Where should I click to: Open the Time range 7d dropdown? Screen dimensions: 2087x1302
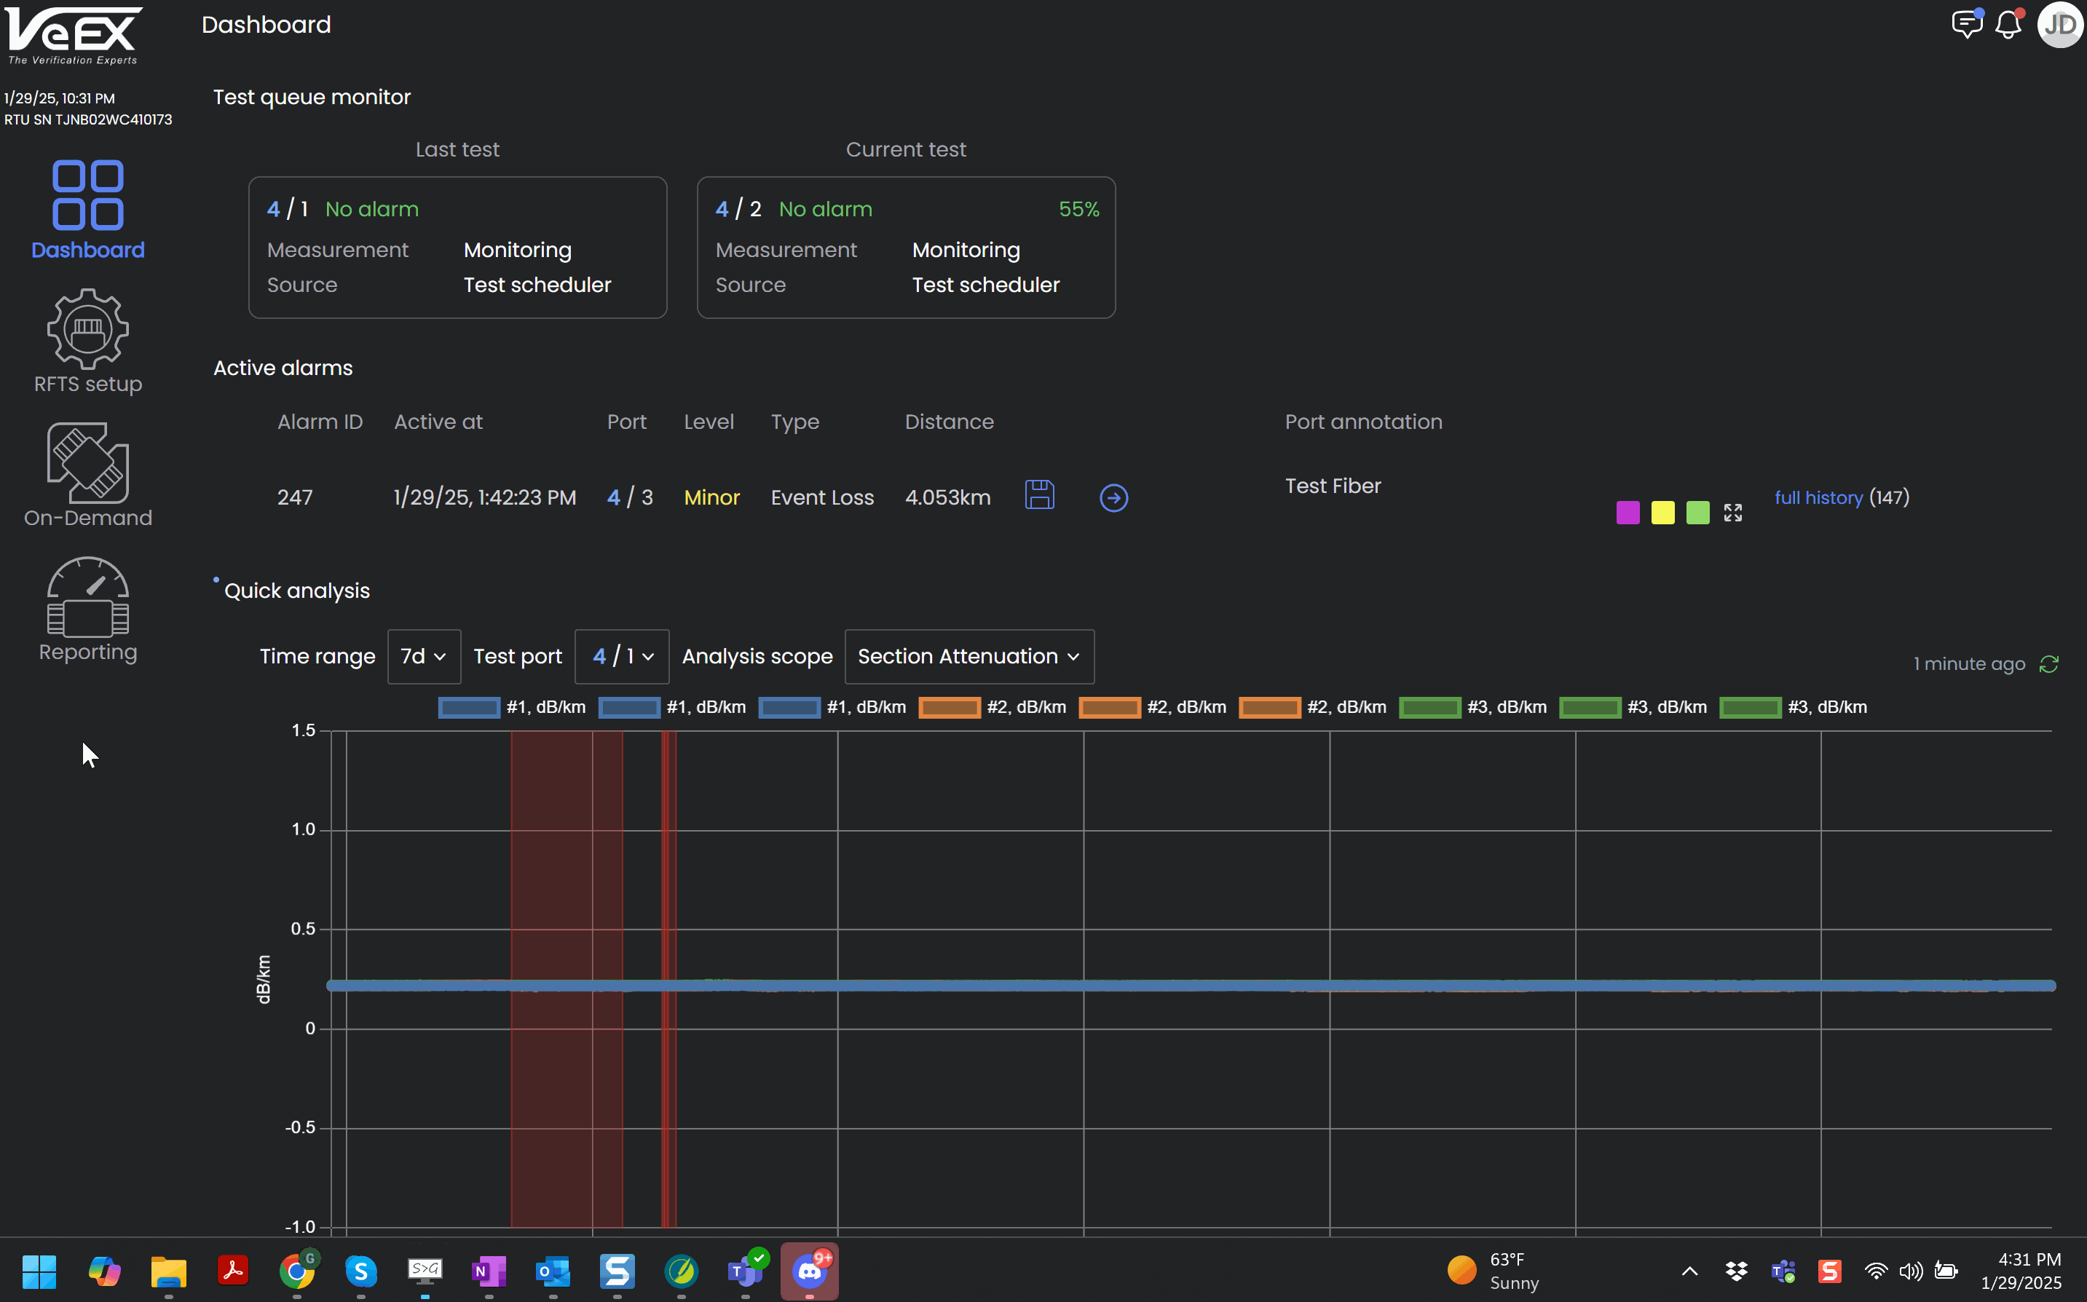424,657
